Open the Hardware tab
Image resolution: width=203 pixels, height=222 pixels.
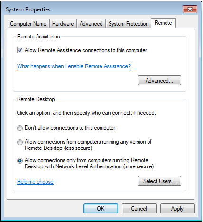tap(63, 24)
